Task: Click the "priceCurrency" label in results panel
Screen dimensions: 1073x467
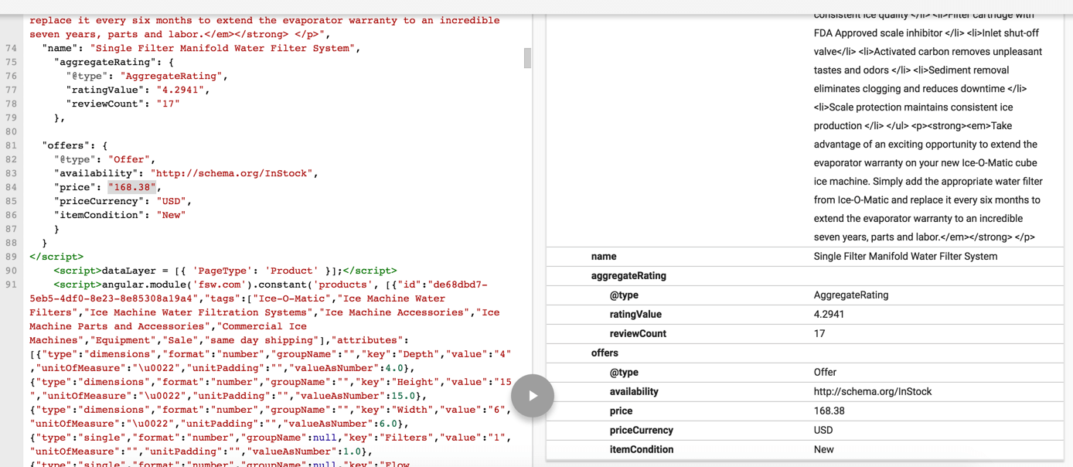Action: 641,431
